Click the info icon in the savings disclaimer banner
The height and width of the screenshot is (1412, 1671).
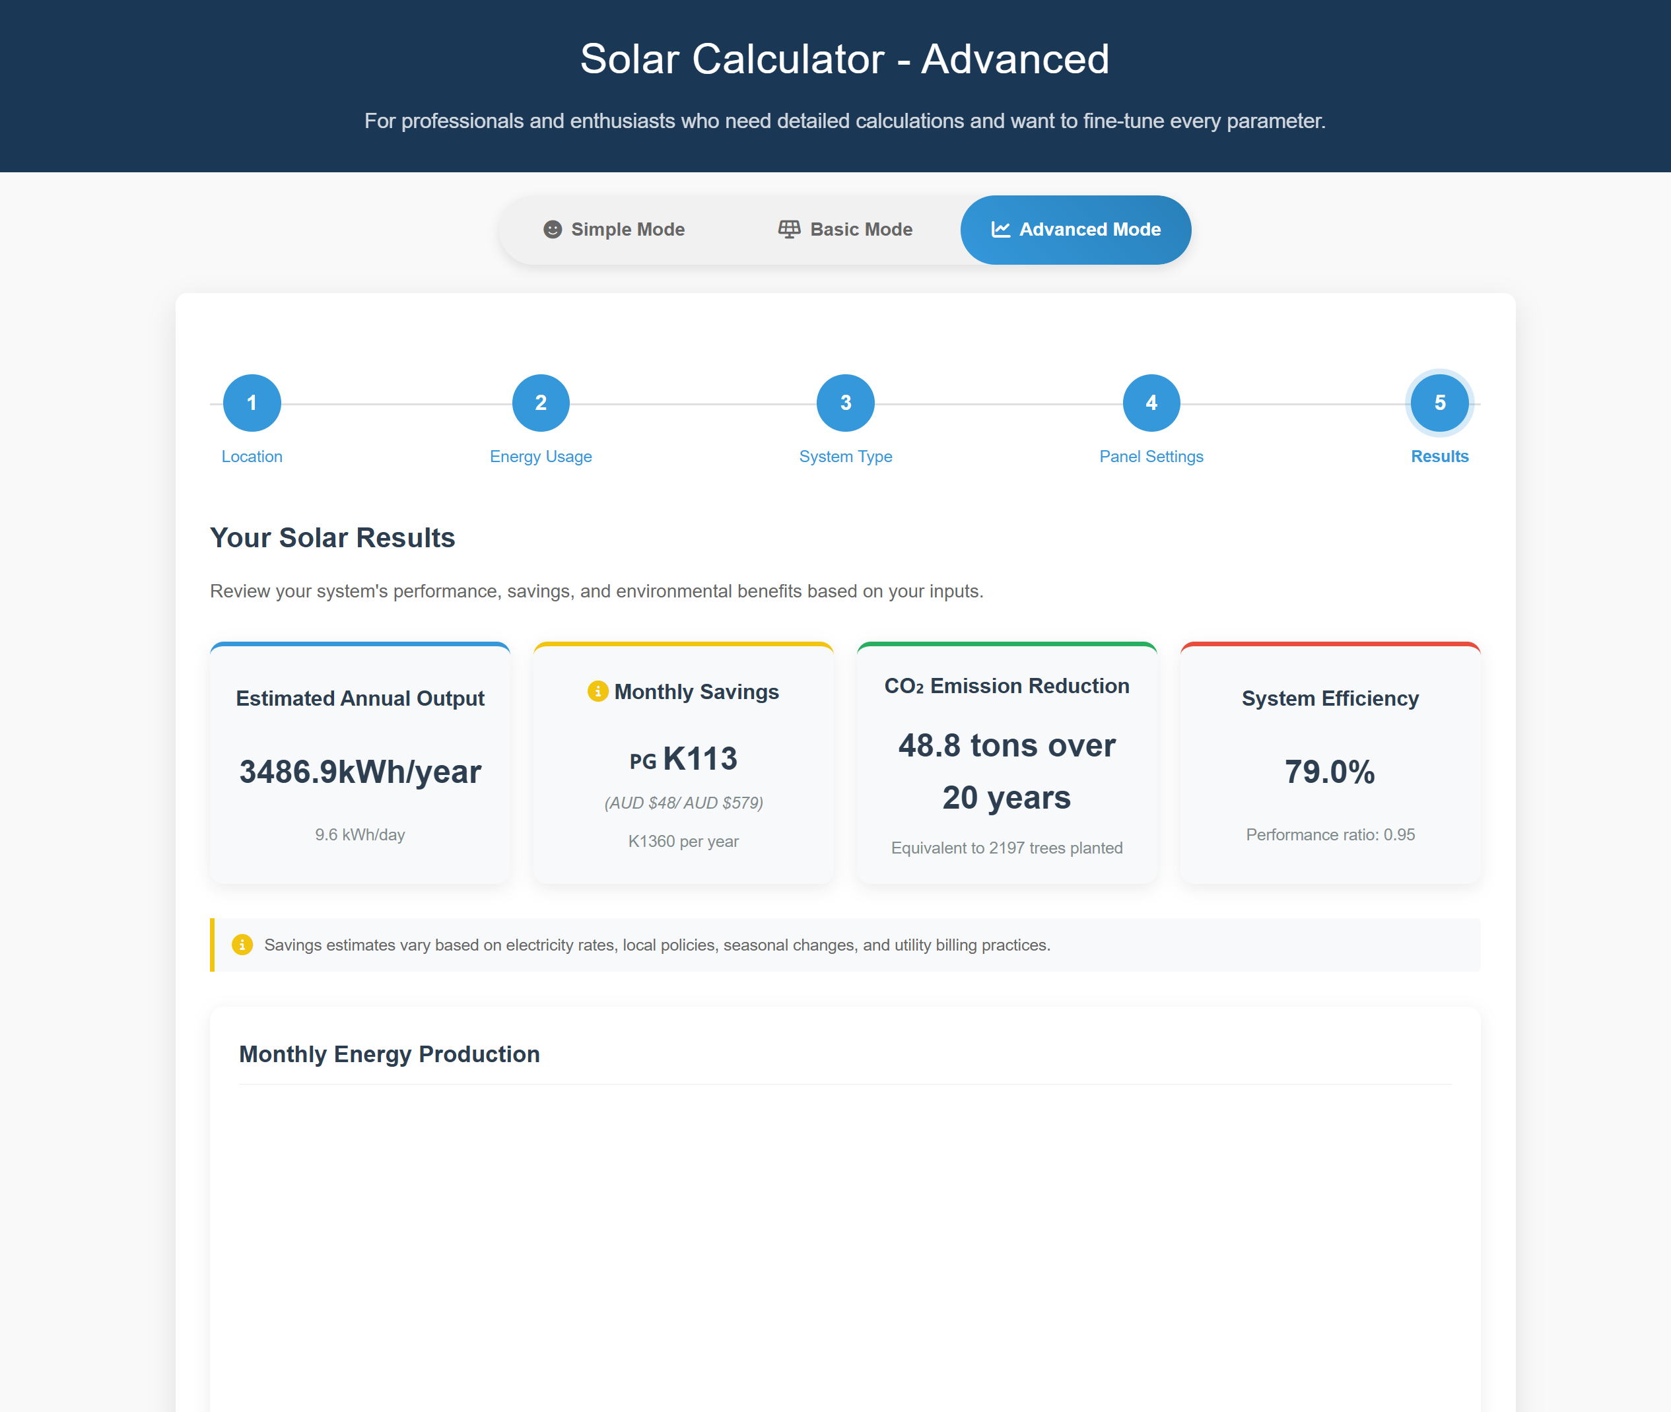pos(241,945)
